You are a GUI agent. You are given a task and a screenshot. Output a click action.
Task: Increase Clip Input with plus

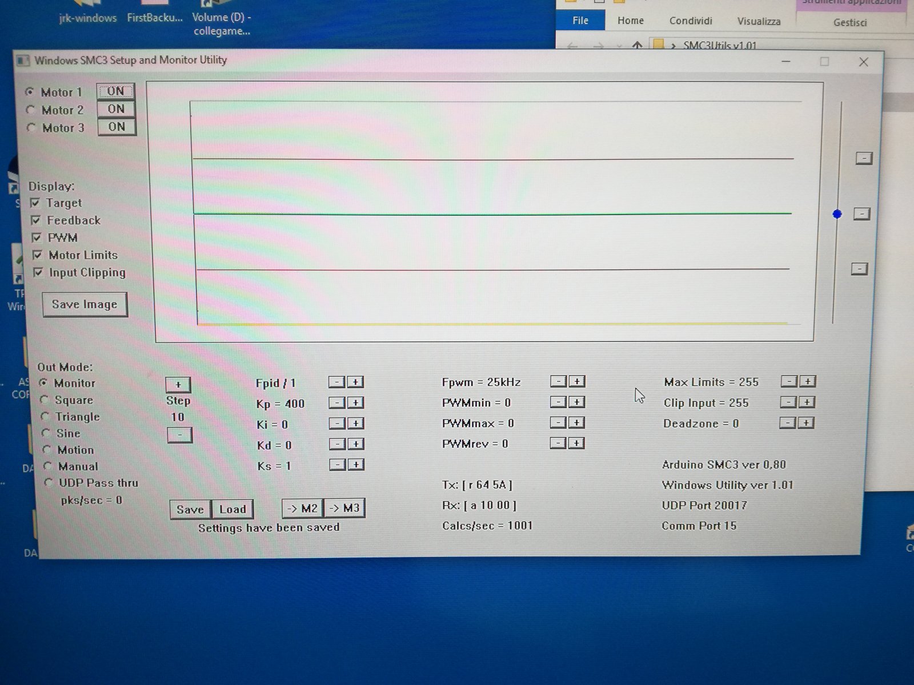tap(807, 402)
